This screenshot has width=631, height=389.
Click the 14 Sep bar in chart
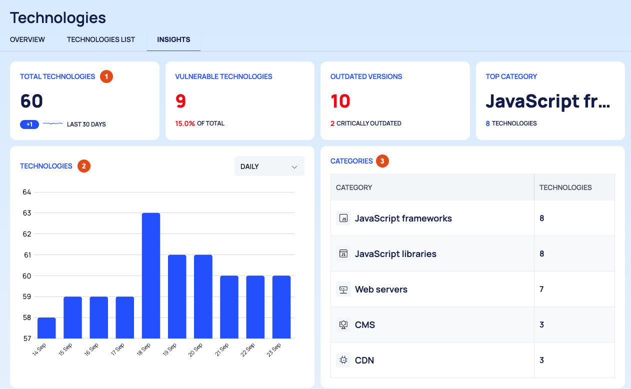coord(46,328)
